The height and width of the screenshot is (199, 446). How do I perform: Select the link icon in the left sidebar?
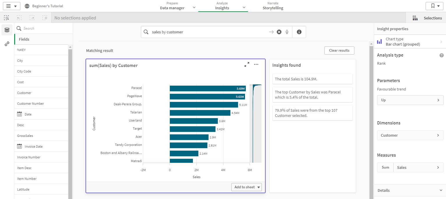(7, 44)
